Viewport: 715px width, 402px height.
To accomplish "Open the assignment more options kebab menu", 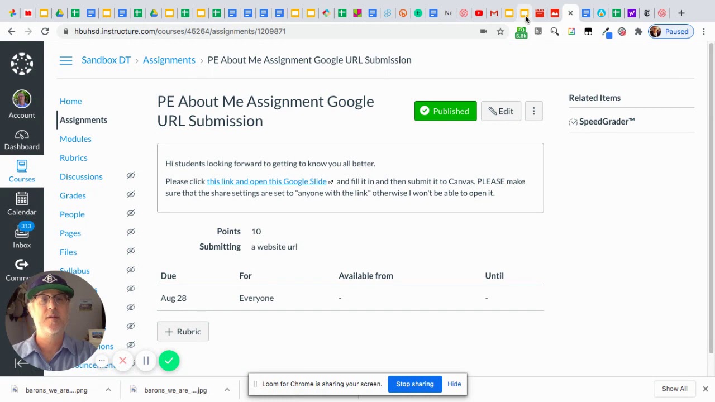I will pyautogui.click(x=533, y=111).
